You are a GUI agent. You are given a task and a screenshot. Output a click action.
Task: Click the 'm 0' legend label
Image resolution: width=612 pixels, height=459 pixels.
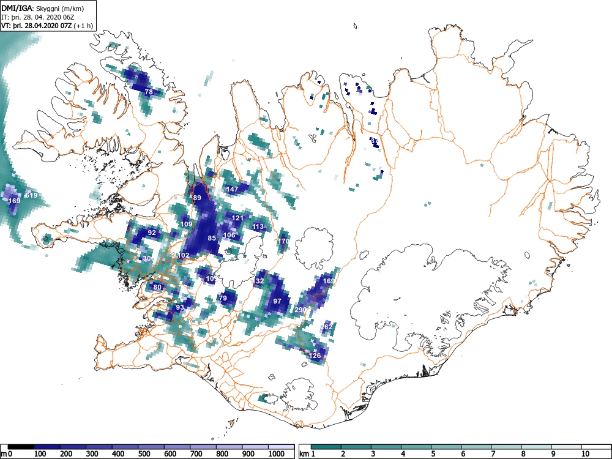point(7,454)
